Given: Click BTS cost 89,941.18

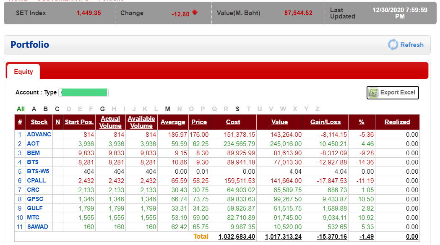Looking at the screenshot, I should pyautogui.click(x=241, y=162).
